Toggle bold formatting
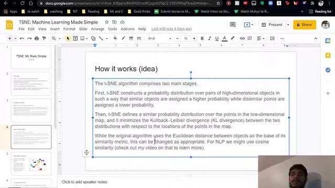The image size is (335, 188). pyautogui.click(x=202, y=38)
